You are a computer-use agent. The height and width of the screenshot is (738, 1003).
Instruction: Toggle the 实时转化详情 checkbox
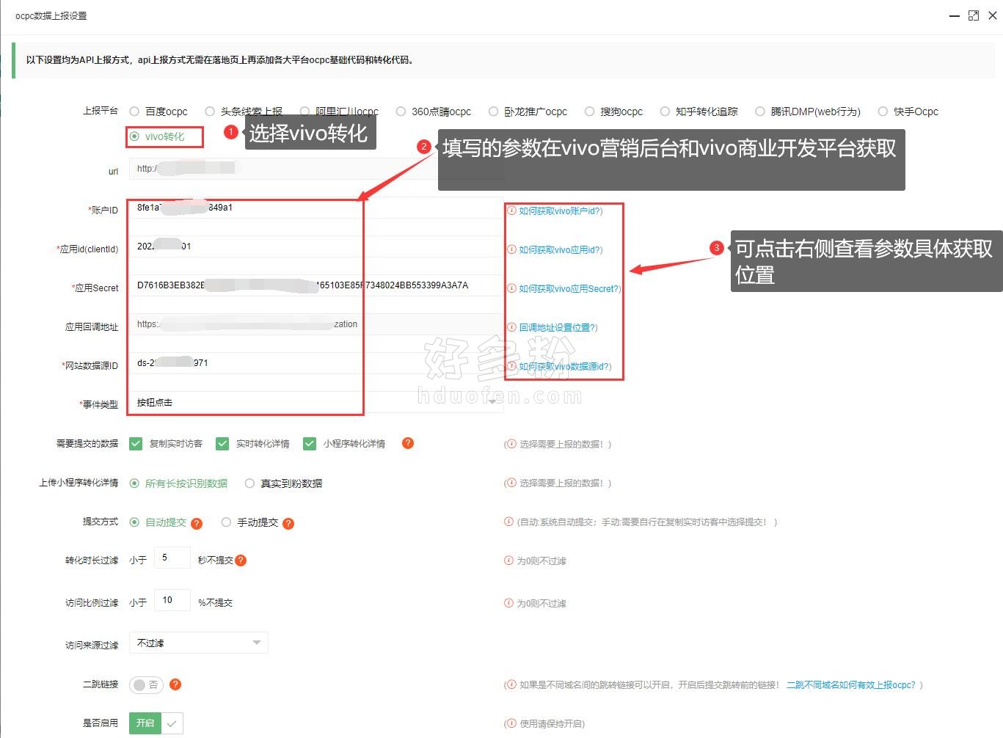click(222, 444)
